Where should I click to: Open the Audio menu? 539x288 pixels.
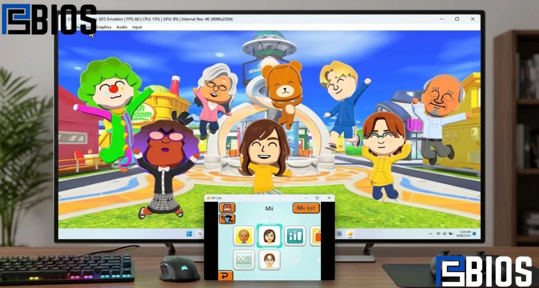click(121, 27)
